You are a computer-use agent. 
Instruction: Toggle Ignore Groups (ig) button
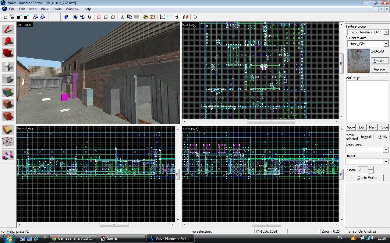pos(89,17)
